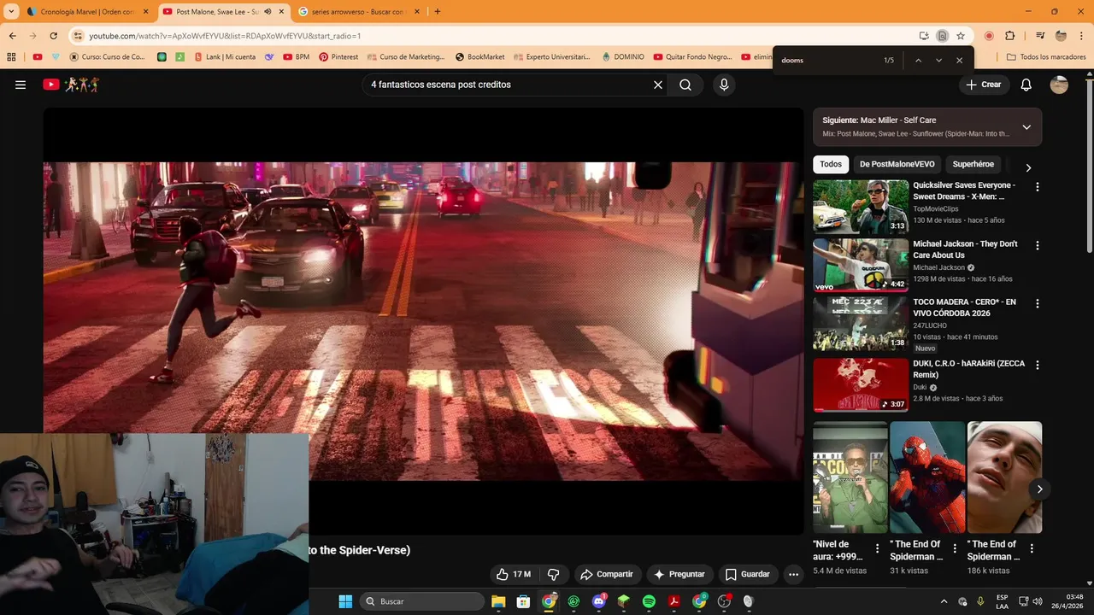
Task: Open the Nivel de aura short
Action: click(850, 477)
